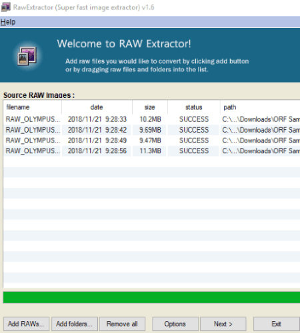The image size is (300, 333).
Task: Select the 11.3MB RAW file row
Action: point(152,151)
